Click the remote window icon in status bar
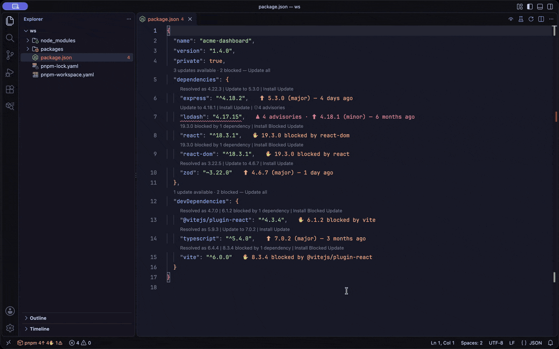559x349 pixels. (9, 343)
